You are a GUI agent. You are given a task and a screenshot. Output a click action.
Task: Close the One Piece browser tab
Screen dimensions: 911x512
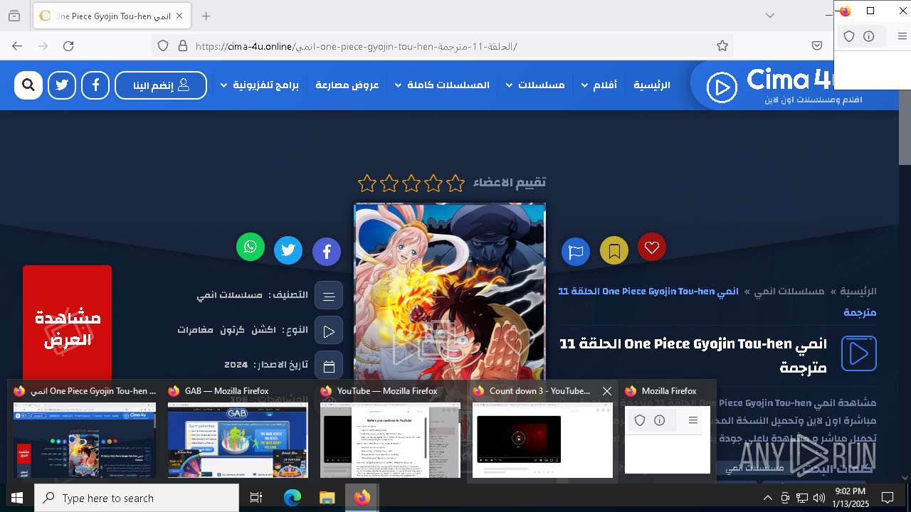(179, 16)
